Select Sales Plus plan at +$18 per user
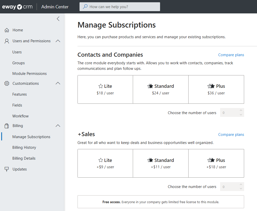This screenshot has height=211, width=257. click(x=216, y=163)
